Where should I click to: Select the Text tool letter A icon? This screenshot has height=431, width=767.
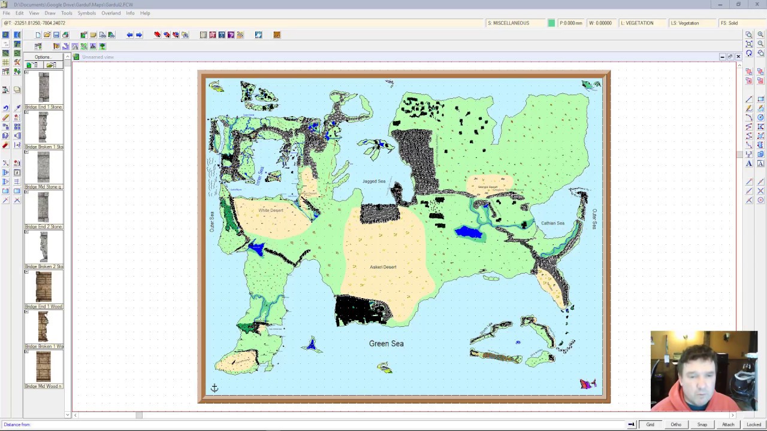(749, 163)
